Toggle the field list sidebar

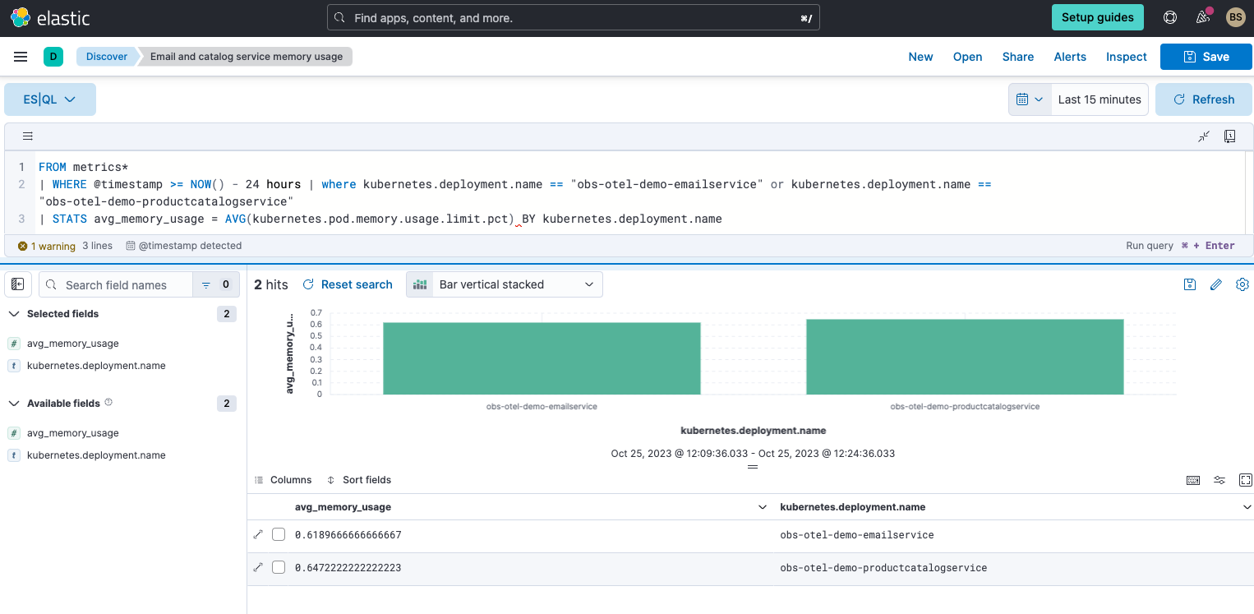pyautogui.click(x=18, y=284)
